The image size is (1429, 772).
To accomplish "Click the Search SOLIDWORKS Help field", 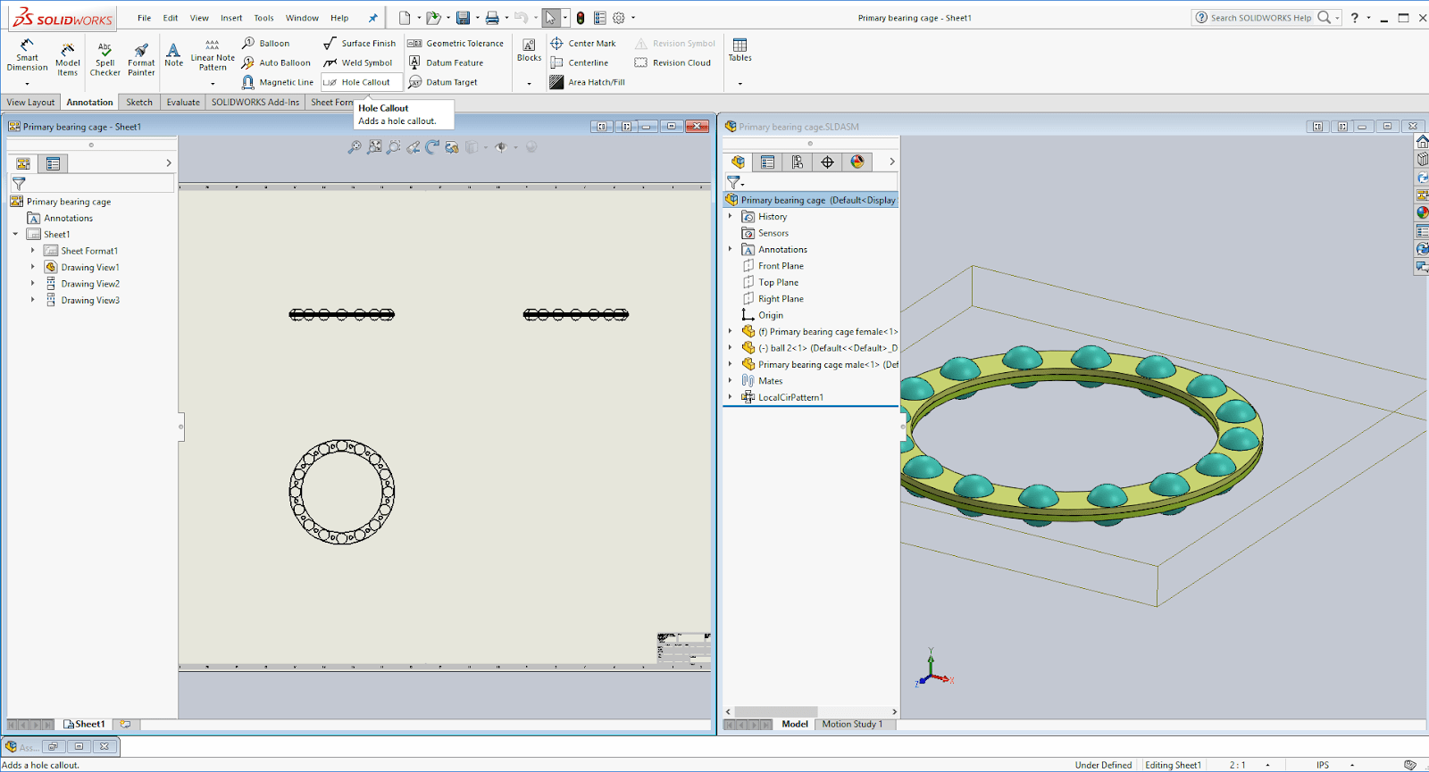I will point(1261,18).
